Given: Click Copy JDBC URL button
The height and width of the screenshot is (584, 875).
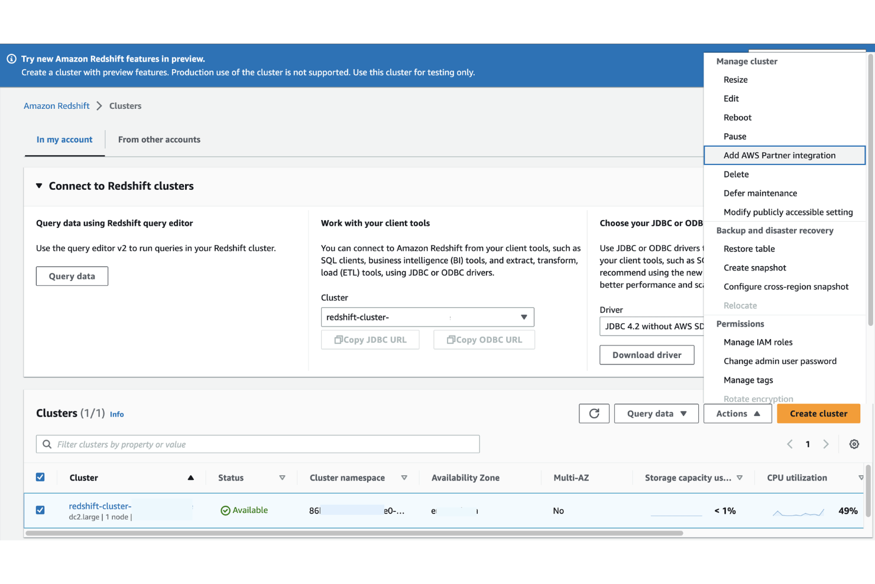Looking at the screenshot, I should coord(370,340).
